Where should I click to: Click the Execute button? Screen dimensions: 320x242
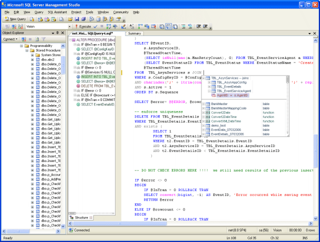(83, 26)
